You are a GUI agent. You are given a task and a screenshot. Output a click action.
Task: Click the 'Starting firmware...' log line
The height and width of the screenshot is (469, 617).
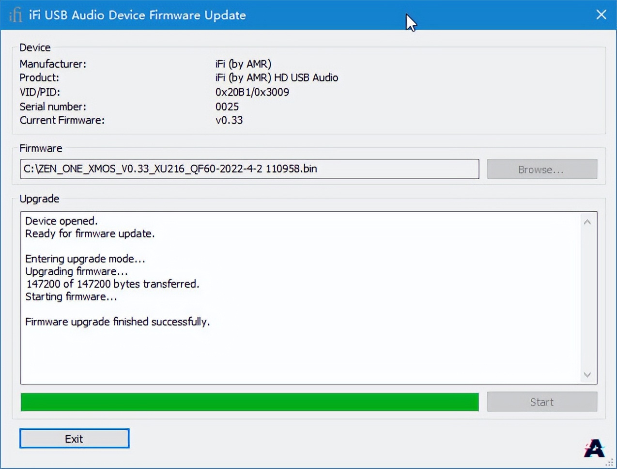pyautogui.click(x=71, y=297)
